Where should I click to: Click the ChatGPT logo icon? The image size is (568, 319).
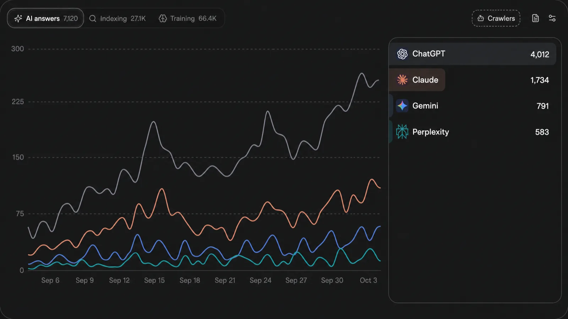pos(402,54)
